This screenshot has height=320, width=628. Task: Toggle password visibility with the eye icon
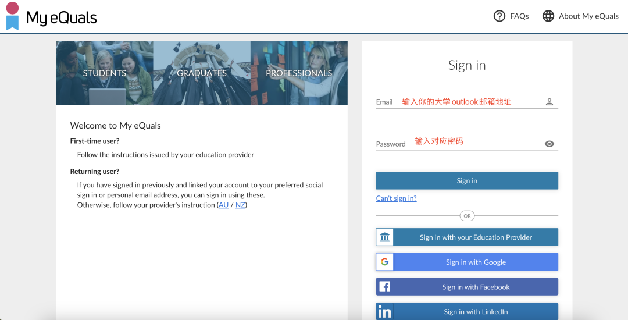tap(549, 144)
